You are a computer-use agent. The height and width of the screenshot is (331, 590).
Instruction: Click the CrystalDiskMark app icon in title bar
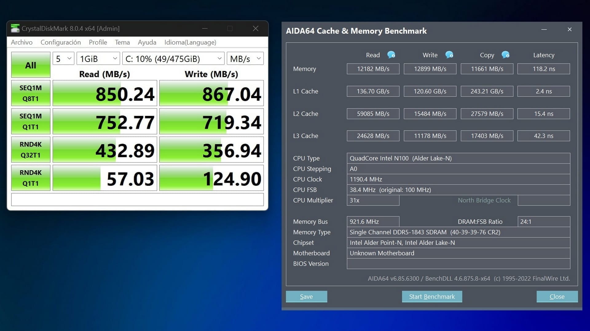tap(15, 29)
